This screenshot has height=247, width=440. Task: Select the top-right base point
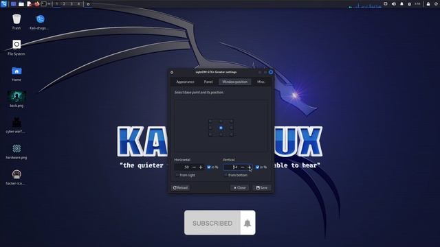231,121
